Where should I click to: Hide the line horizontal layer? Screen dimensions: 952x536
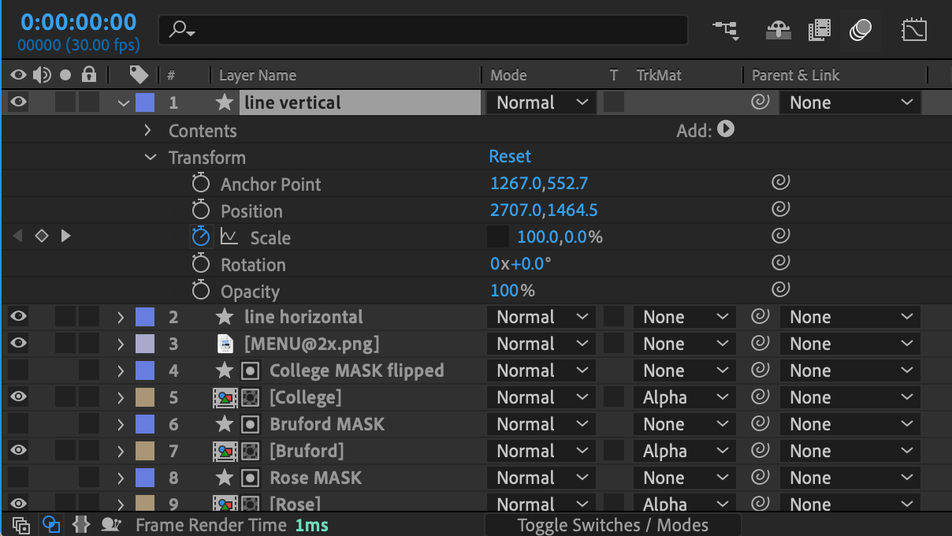pyautogui.click(x=18, y=316)
